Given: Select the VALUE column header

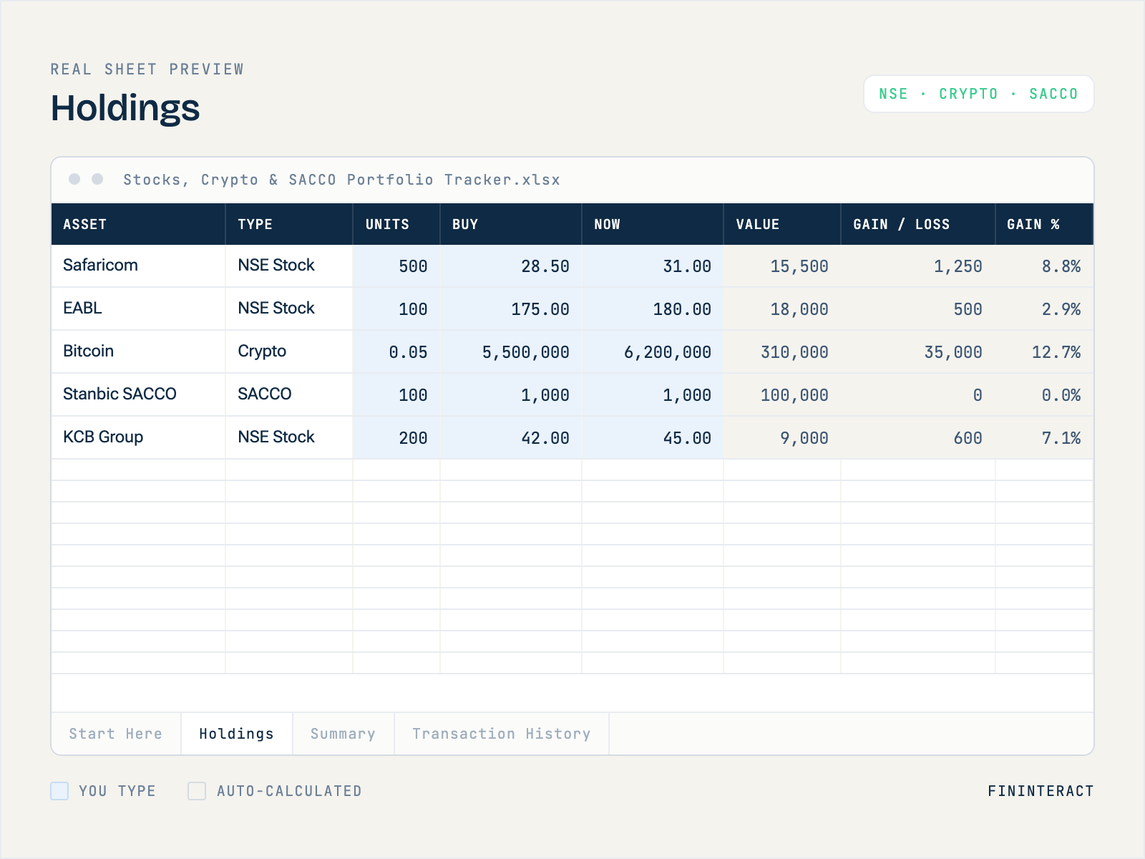Looking at the screenshot, I should point(782,224).
